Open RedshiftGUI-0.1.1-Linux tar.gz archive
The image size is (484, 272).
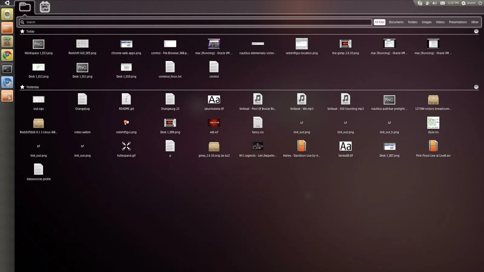click(38, 126)
